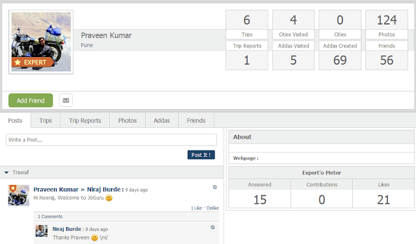The width and height of the screenshot is (416, 244).
Task: Click the Contributions count 0
Action: point(322,200)
